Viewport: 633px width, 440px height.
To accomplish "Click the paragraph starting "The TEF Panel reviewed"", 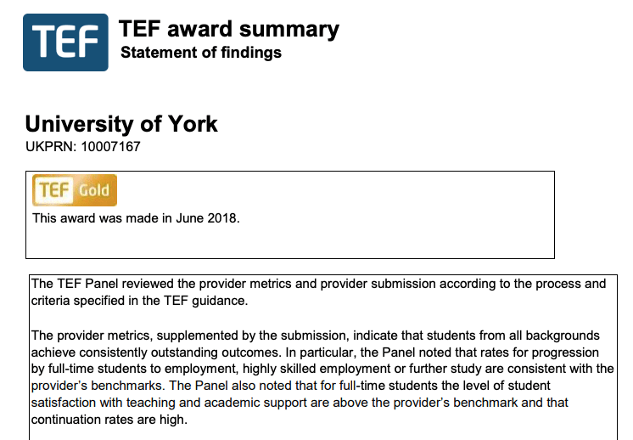I will (318, 291).
